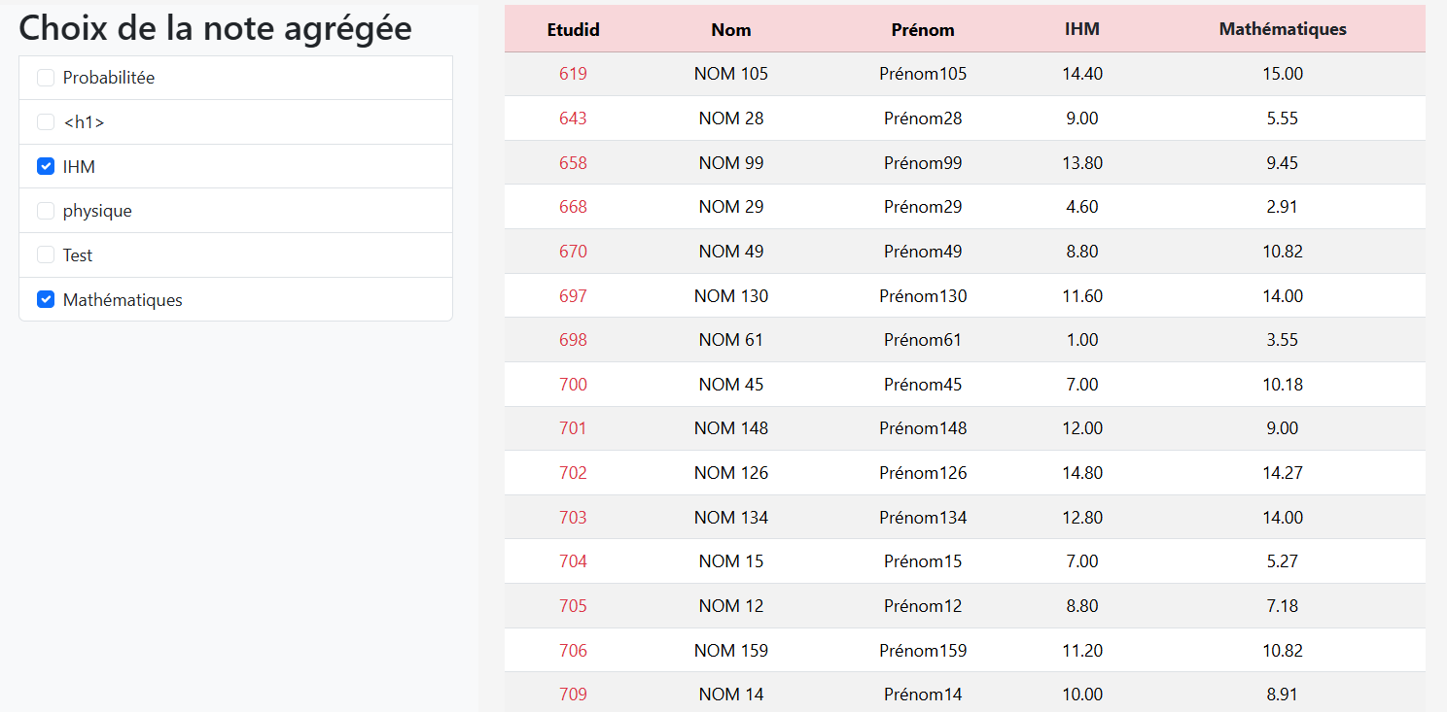Open student link 700
This screenshot has height=712, width=1447.
(x=573, y=385)
